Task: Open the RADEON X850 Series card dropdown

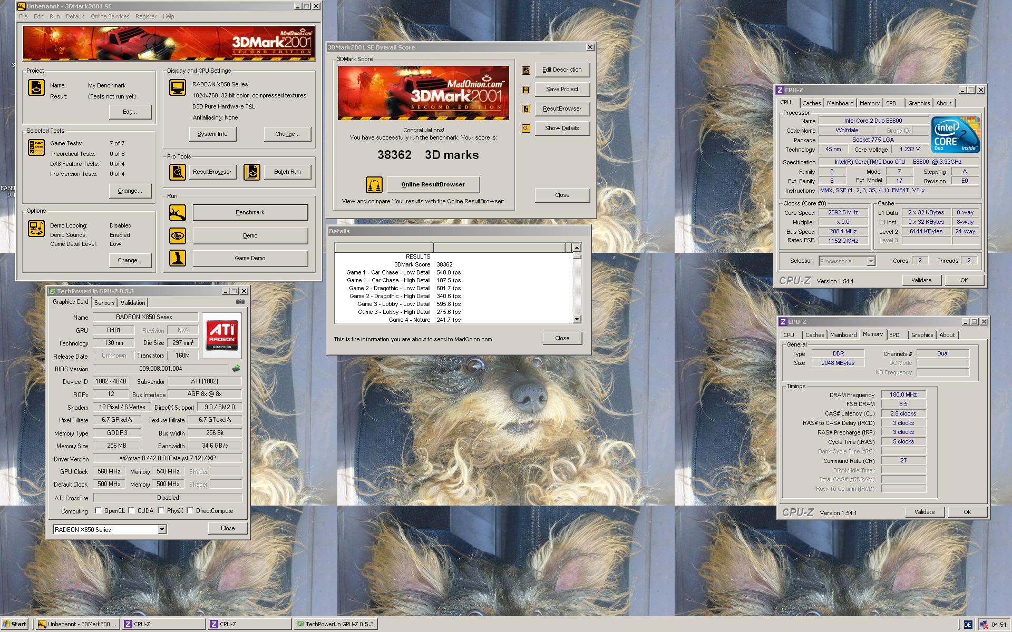Action: tap(162, 530)
